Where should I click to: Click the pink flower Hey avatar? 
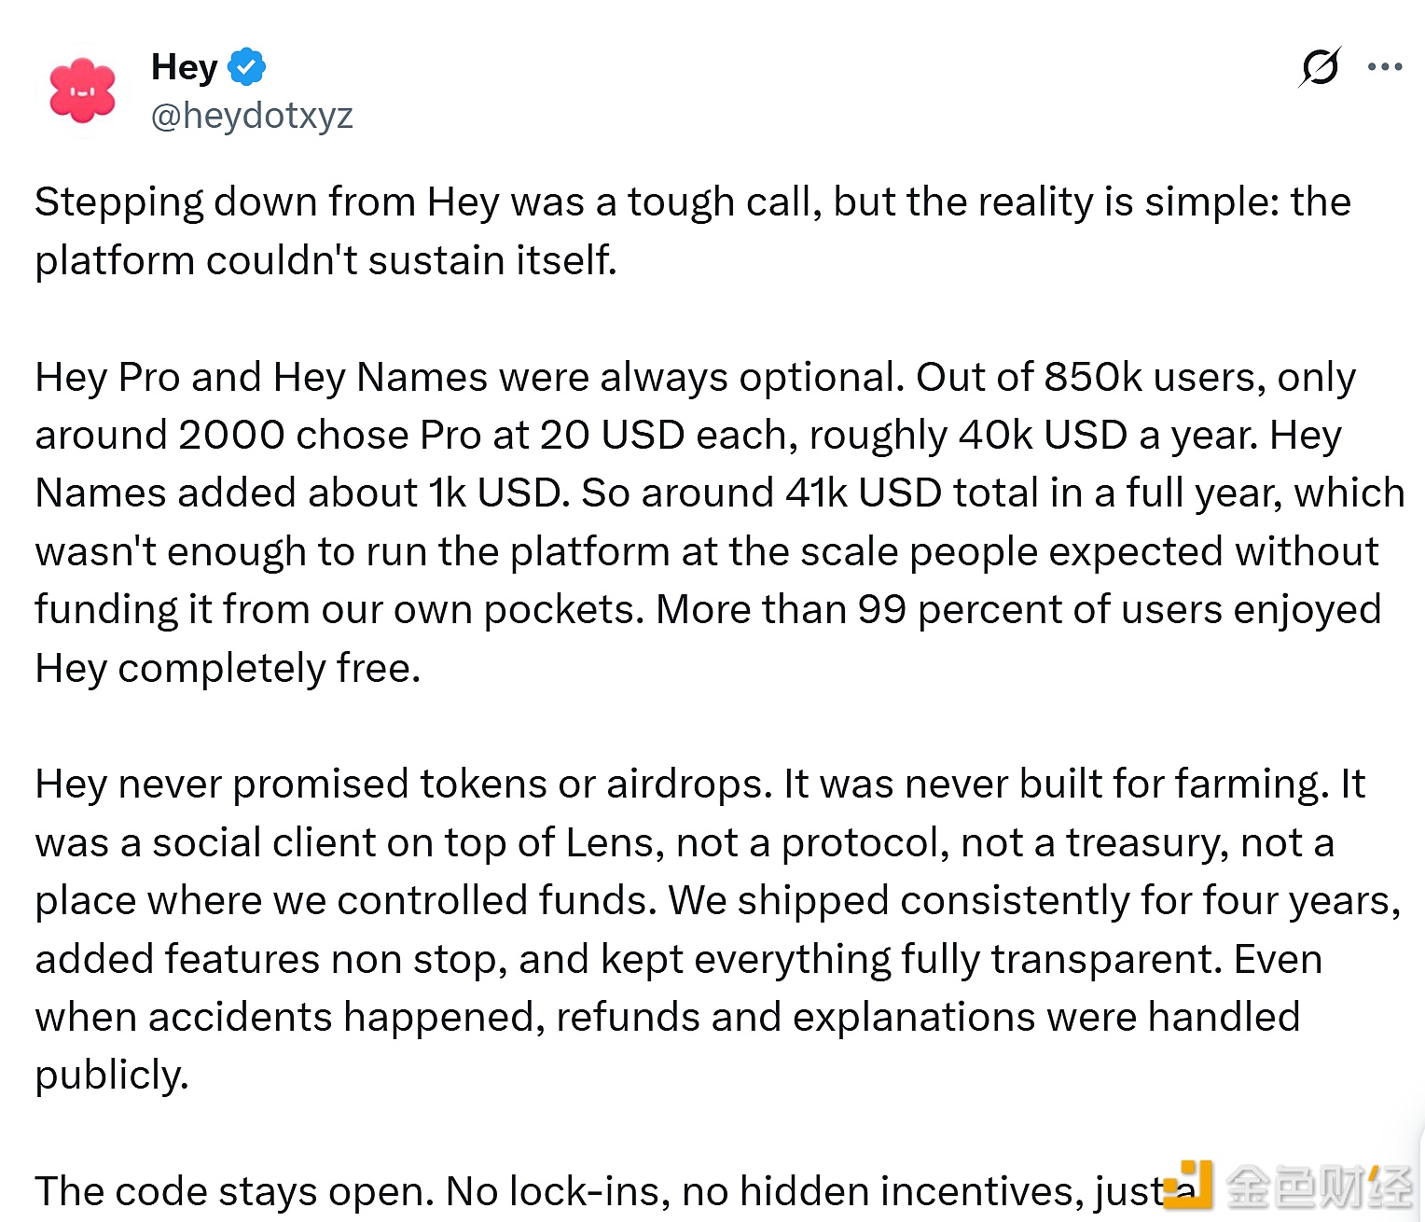pos(82,91)
